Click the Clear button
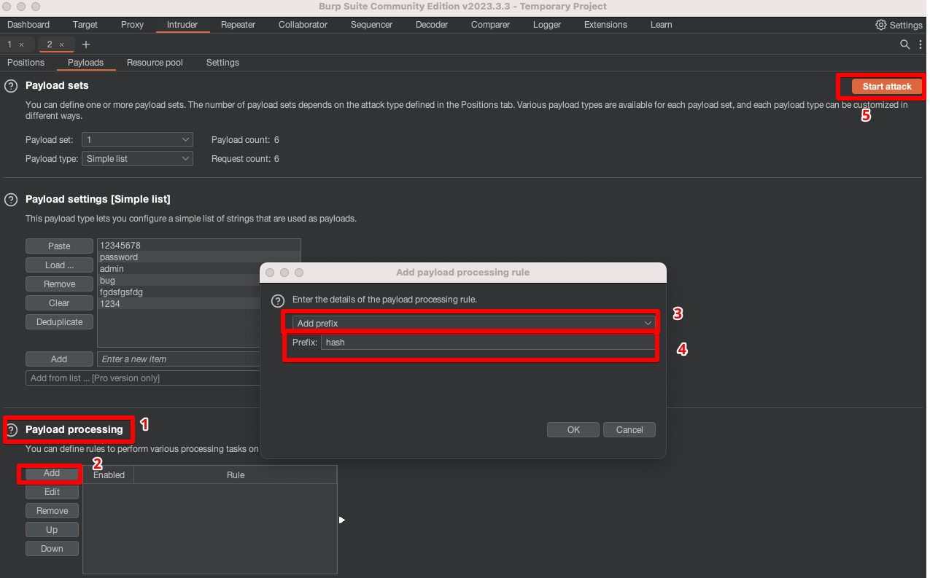The image size is (930, 578). [x=59, y=303]
